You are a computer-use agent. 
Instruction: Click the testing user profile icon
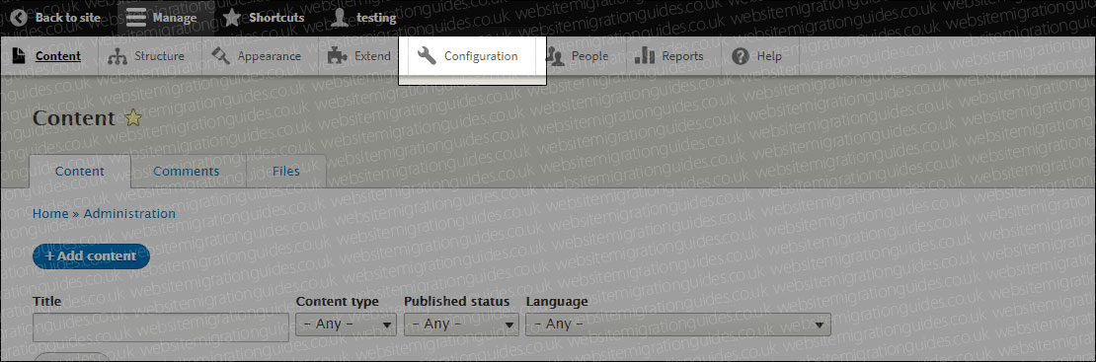pos(340,18)
